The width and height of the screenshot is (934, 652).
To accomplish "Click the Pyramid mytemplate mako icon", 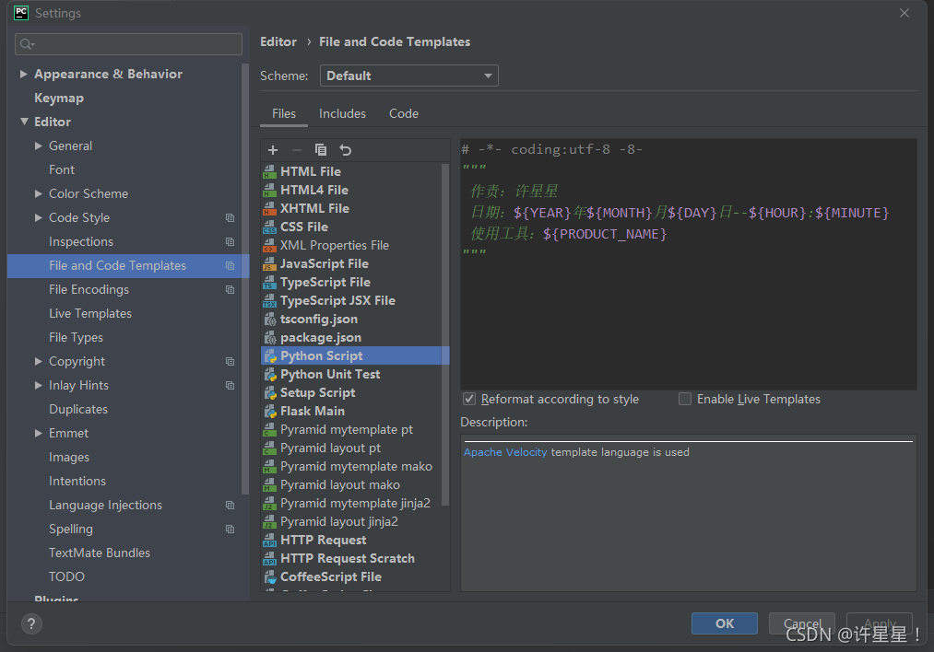I will tap(270, 466).
